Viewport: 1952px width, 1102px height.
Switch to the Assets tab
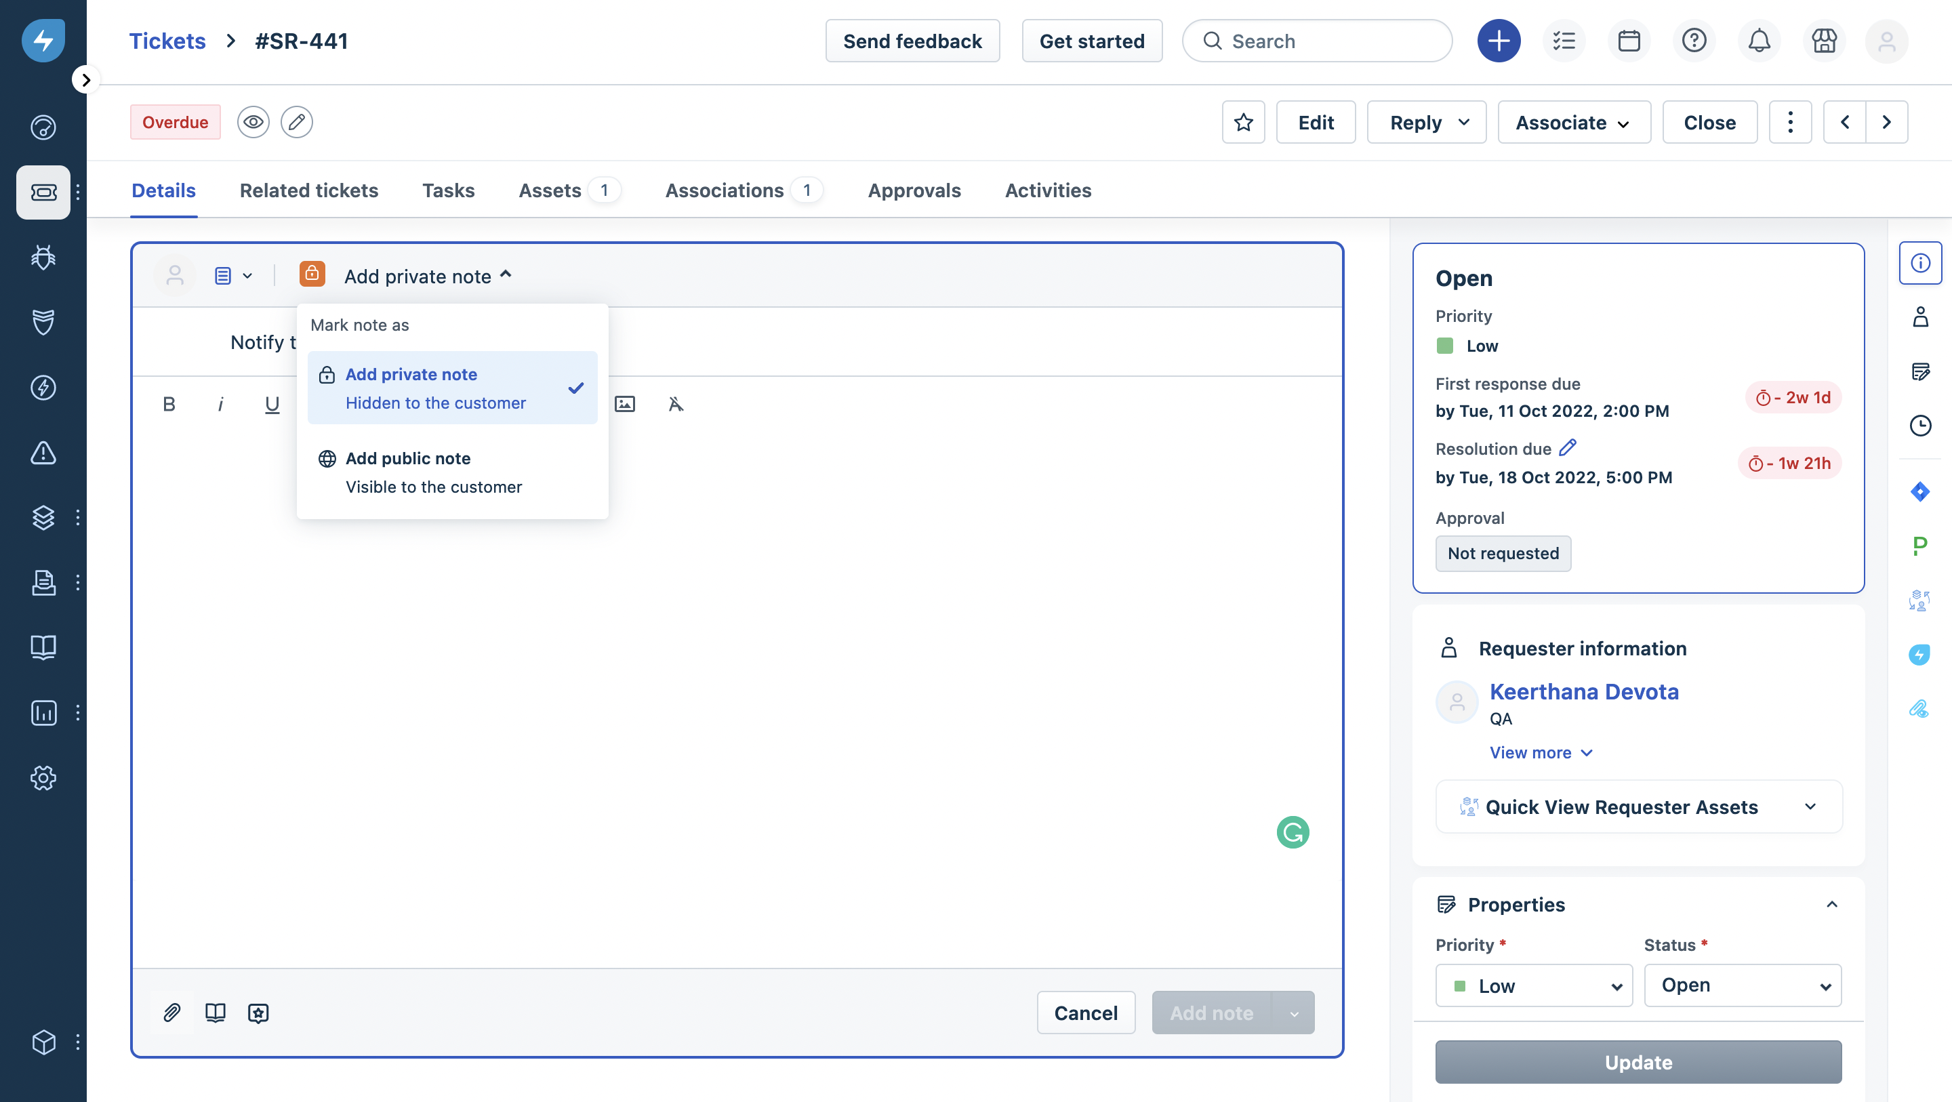point(570,190)
